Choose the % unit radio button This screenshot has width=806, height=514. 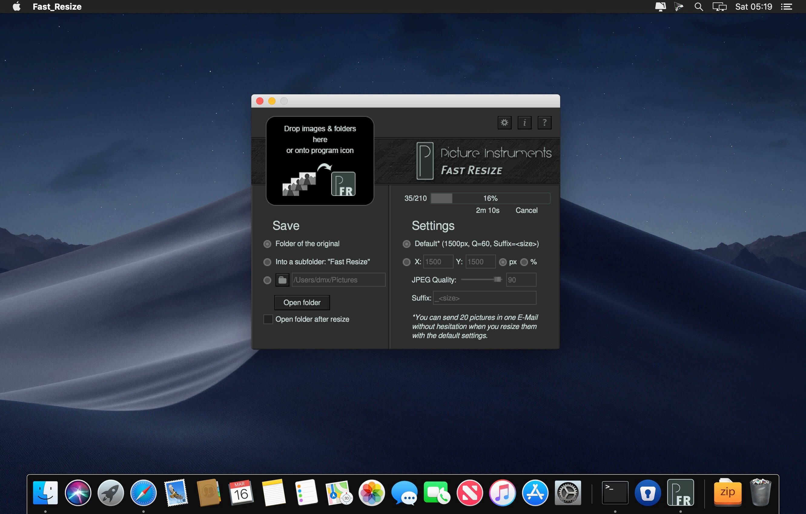524,262
